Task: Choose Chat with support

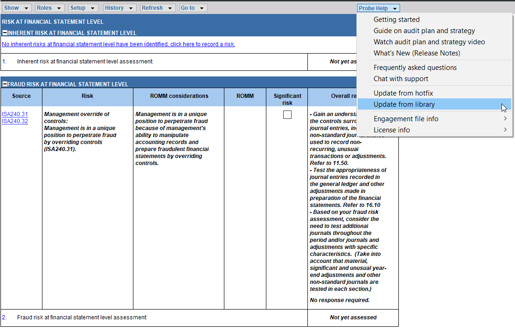Action: [x=435, y=79]
